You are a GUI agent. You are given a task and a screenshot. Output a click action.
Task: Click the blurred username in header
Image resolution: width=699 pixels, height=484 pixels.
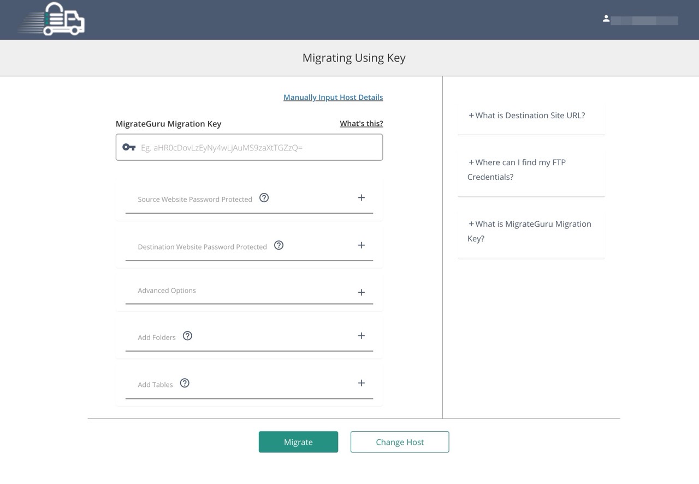[644, 21]
